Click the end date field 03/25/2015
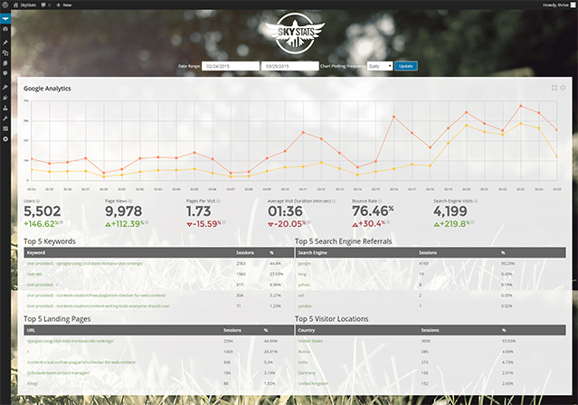This screenshot has height=405, width=578. coord(290,66)
